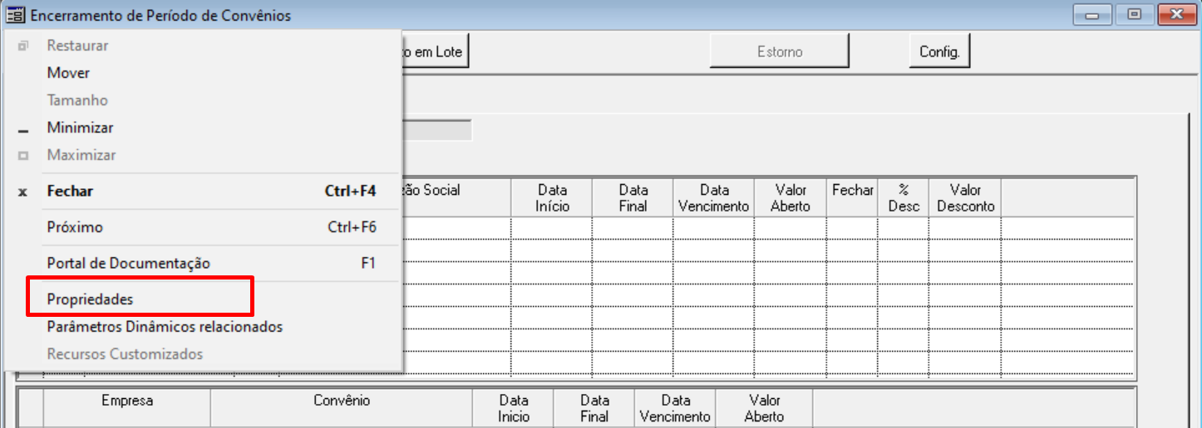Image resolution: width=1202 pixels, height=428 pixels.
Task: Choose Restaurar in the system menu
Action: (x=204, y=46)
